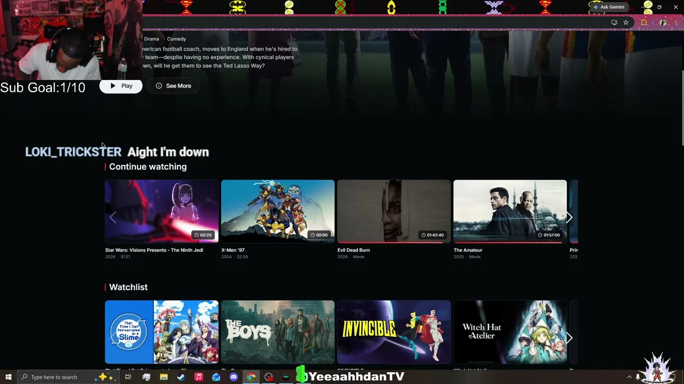Restore down the Chrome window
The image size is (684, 384).
tap(659, 7)
